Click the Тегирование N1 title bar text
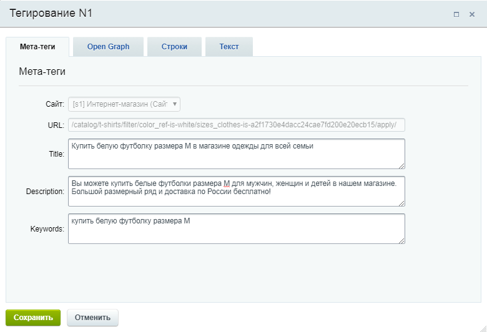The width and height of the screenshot is (487, 332). (x=51, y=14)
